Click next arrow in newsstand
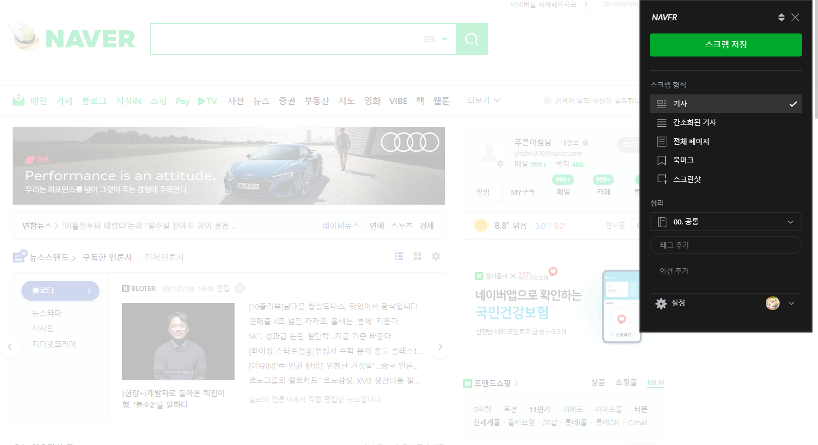818x445 pixels. [x=440, y=347]
